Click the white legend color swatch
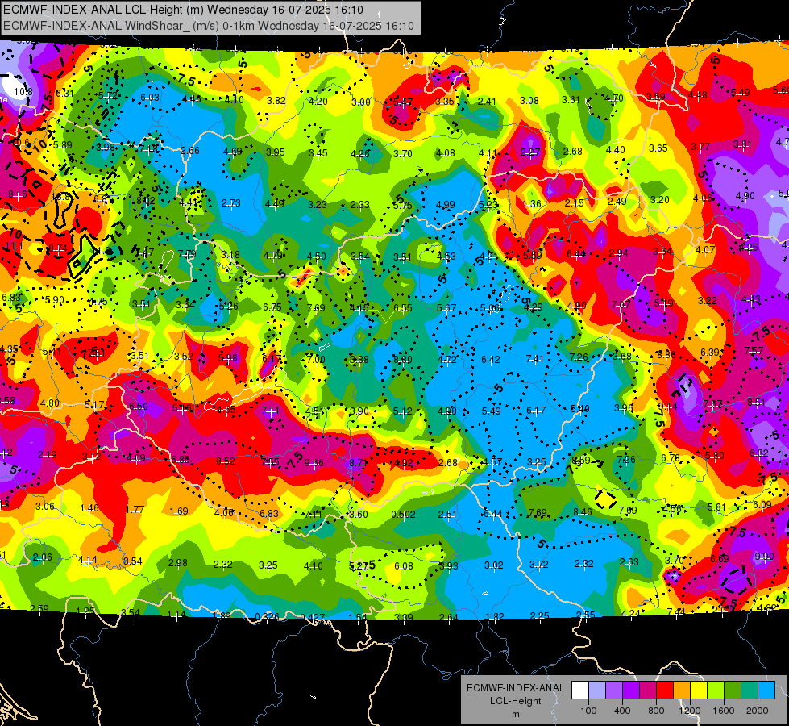 point(580,691)
